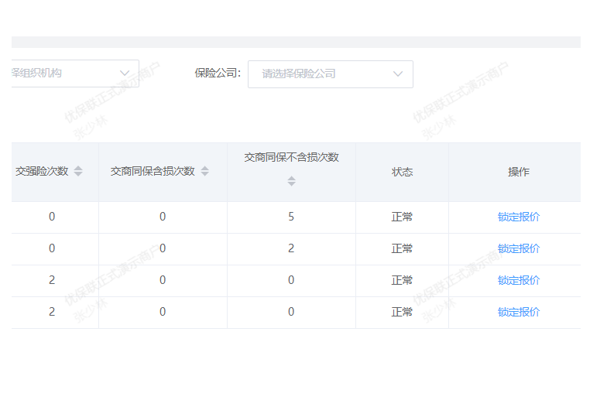
Task: Click the 保险公司 label
Action: tap(218, 73)
